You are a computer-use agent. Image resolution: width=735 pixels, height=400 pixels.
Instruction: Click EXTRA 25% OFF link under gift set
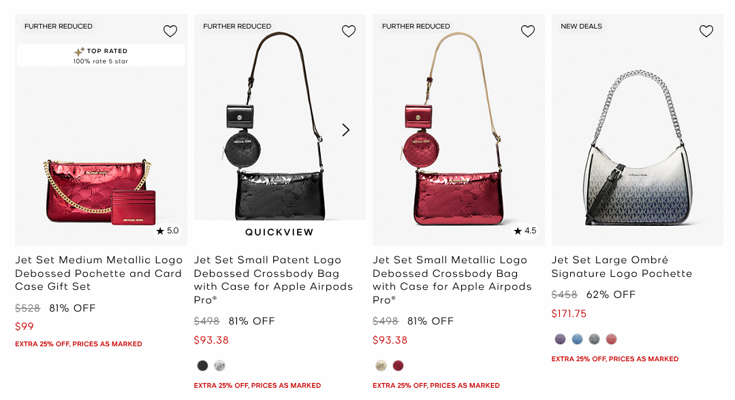(x=78, y=344)
